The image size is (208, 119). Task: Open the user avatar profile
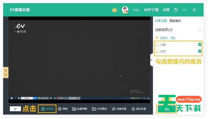click(x=125, y=10)
